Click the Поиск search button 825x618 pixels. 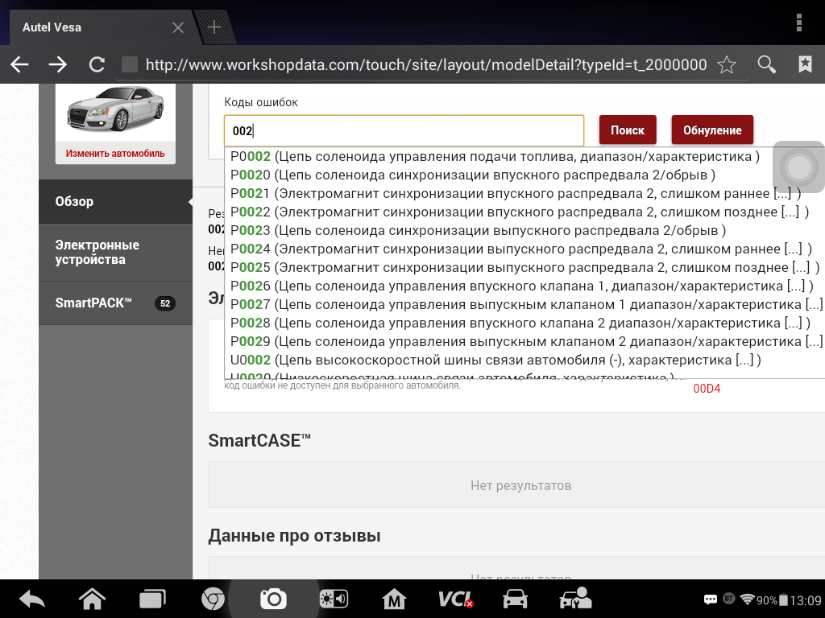click(628, 130)
